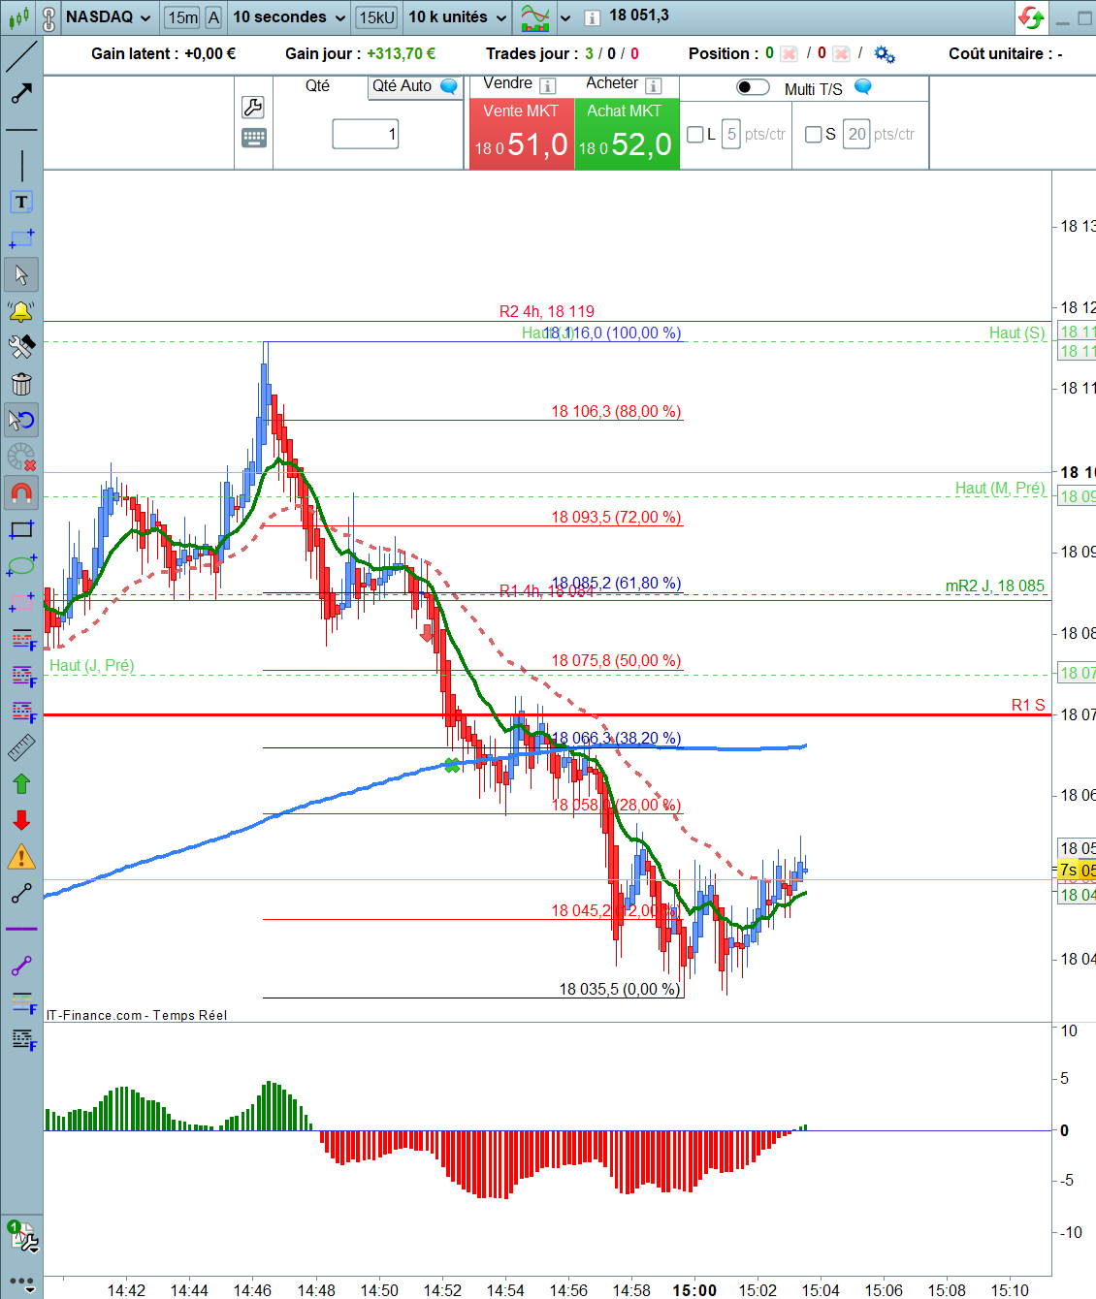Screen dimensions: 1096x1299
Task: Enable the L limit checkbox
Action: pyautogui.click(x=694, y=135)
